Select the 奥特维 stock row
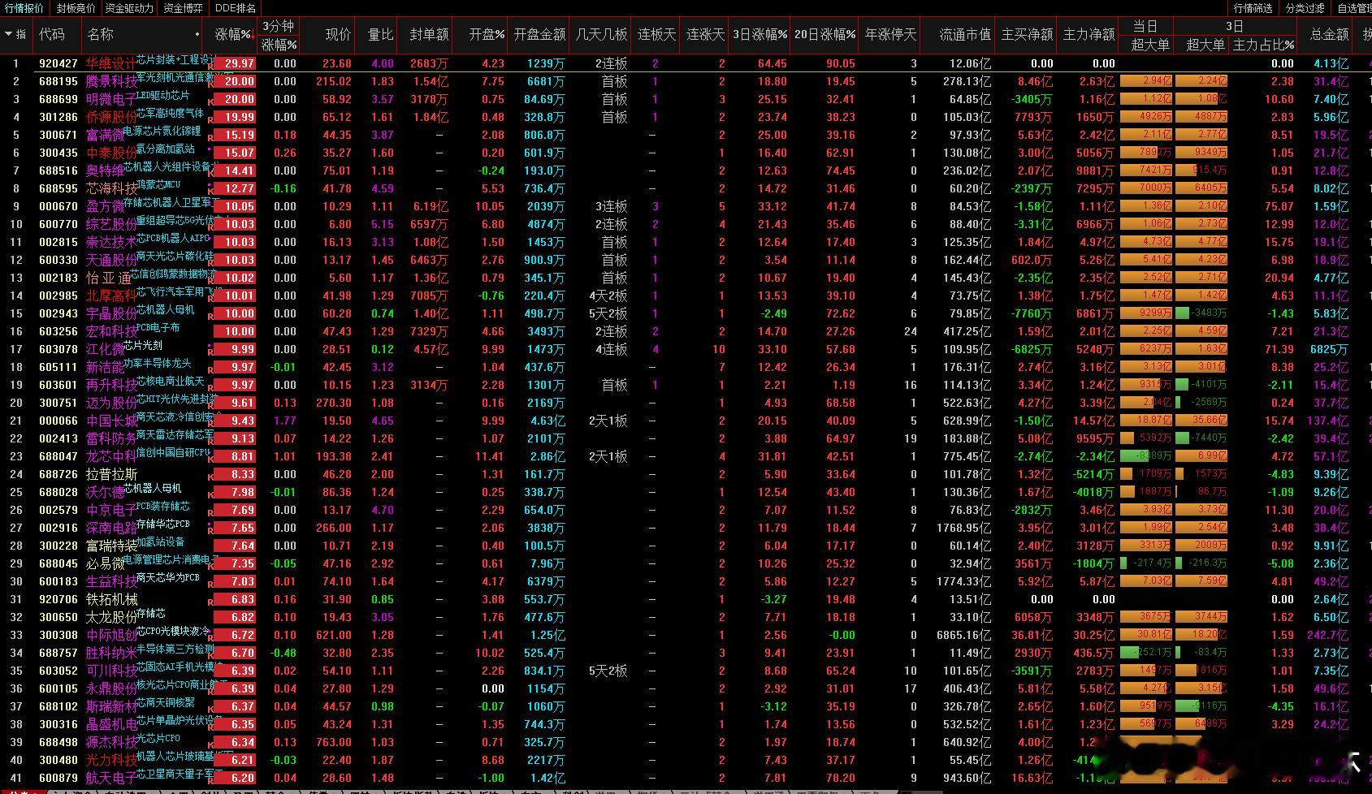The image size is (1372, 794). point(105,170)
